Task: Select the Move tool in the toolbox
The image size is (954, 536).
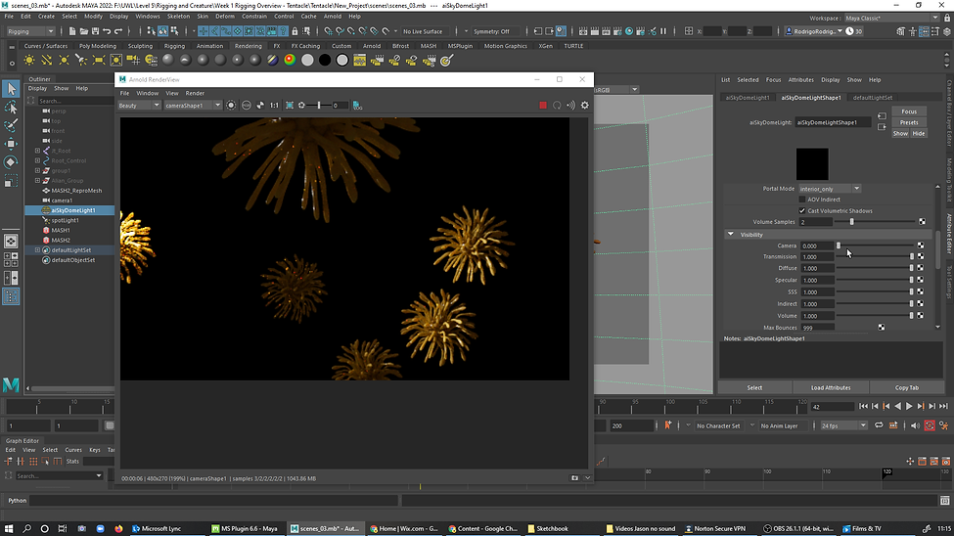Action: click(11, 144)
